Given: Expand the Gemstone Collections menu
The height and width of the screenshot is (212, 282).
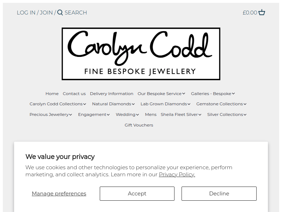Looking at the screenshot, I should pyautogui.click(x=221, y=104).
